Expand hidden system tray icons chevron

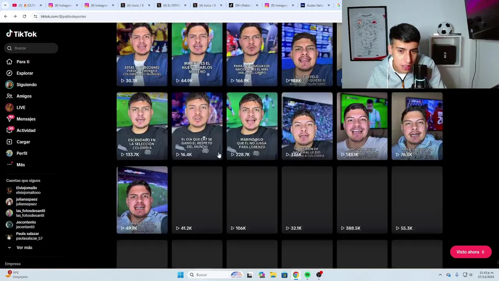pyautogui.click(x=440, y=275)
